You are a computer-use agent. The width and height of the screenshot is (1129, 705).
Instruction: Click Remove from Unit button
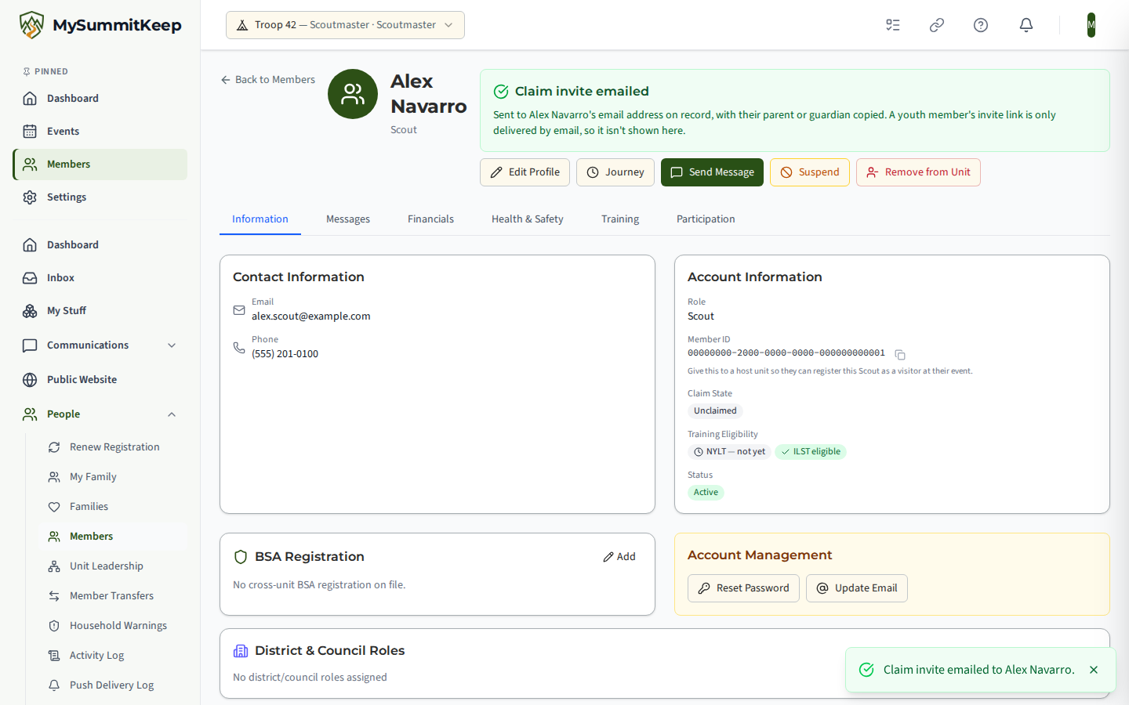(918, 172)
